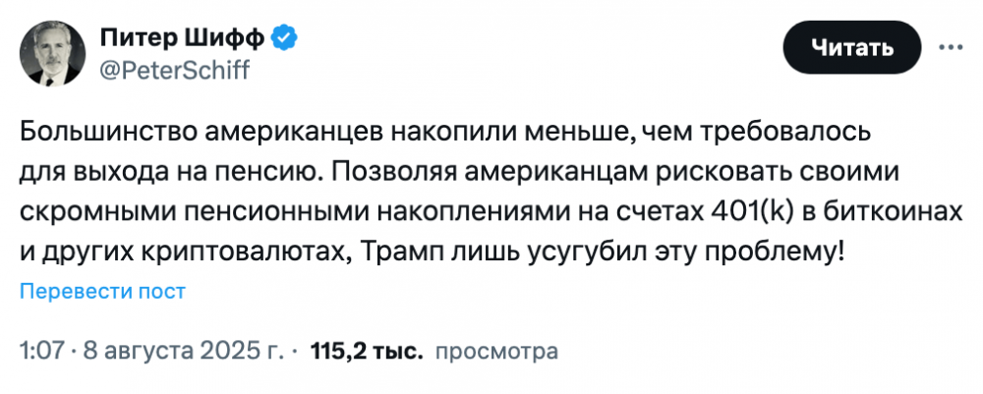Open the three-dot more options menu
The height and width of the screenshot is (394, 983).
[951, 47]
